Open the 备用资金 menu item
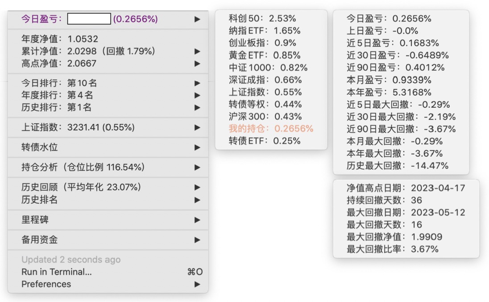Image resolution: width=489 pixels, height=302 pixels. [40, 240]
